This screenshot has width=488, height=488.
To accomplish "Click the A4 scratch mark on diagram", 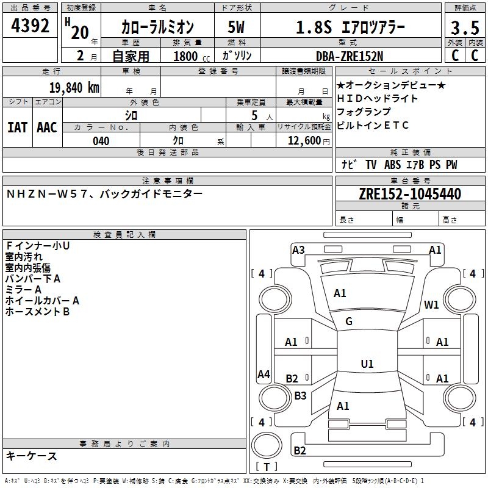I will [264, 375].
